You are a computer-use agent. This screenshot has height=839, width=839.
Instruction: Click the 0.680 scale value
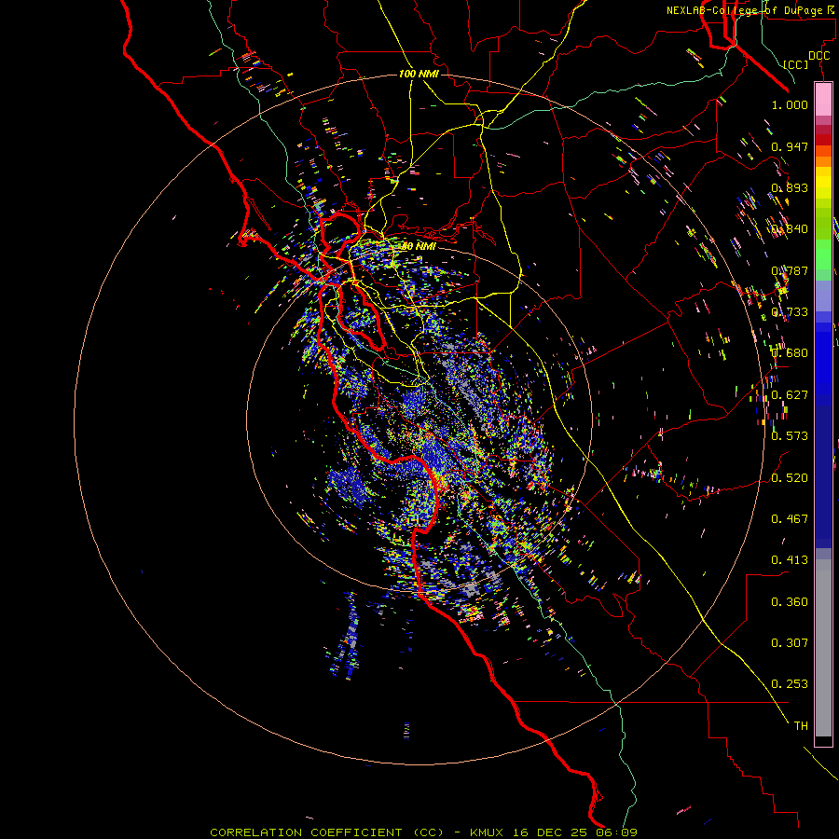coord(790,352)
